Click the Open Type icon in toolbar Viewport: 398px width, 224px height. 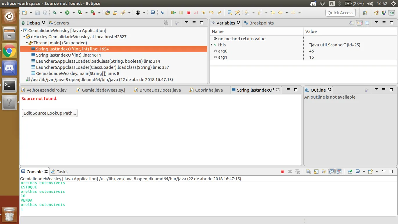108,13
